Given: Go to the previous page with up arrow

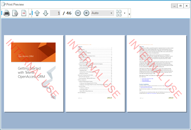Looking at the screenshot, I should (37, 13).
